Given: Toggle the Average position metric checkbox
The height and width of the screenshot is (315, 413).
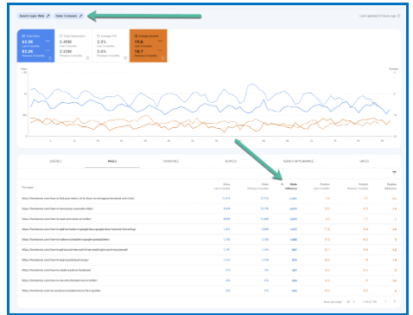Looking at the screenshot, I should 136,36.
